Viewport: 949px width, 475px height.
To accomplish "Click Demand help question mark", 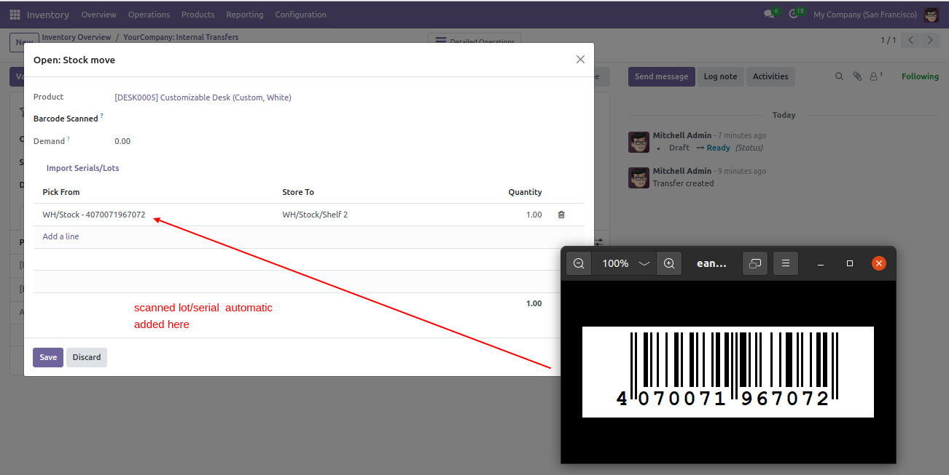I will click(x=69, y=138).
